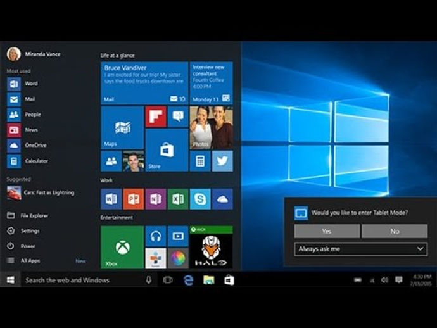Open File Explorer from the Start menu
Screen dimensions: 437x328
[27, 216]
